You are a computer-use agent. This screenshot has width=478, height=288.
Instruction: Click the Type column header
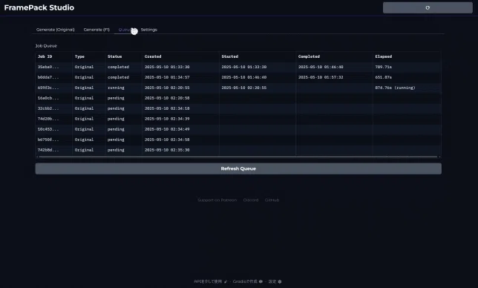pos(89,56)
